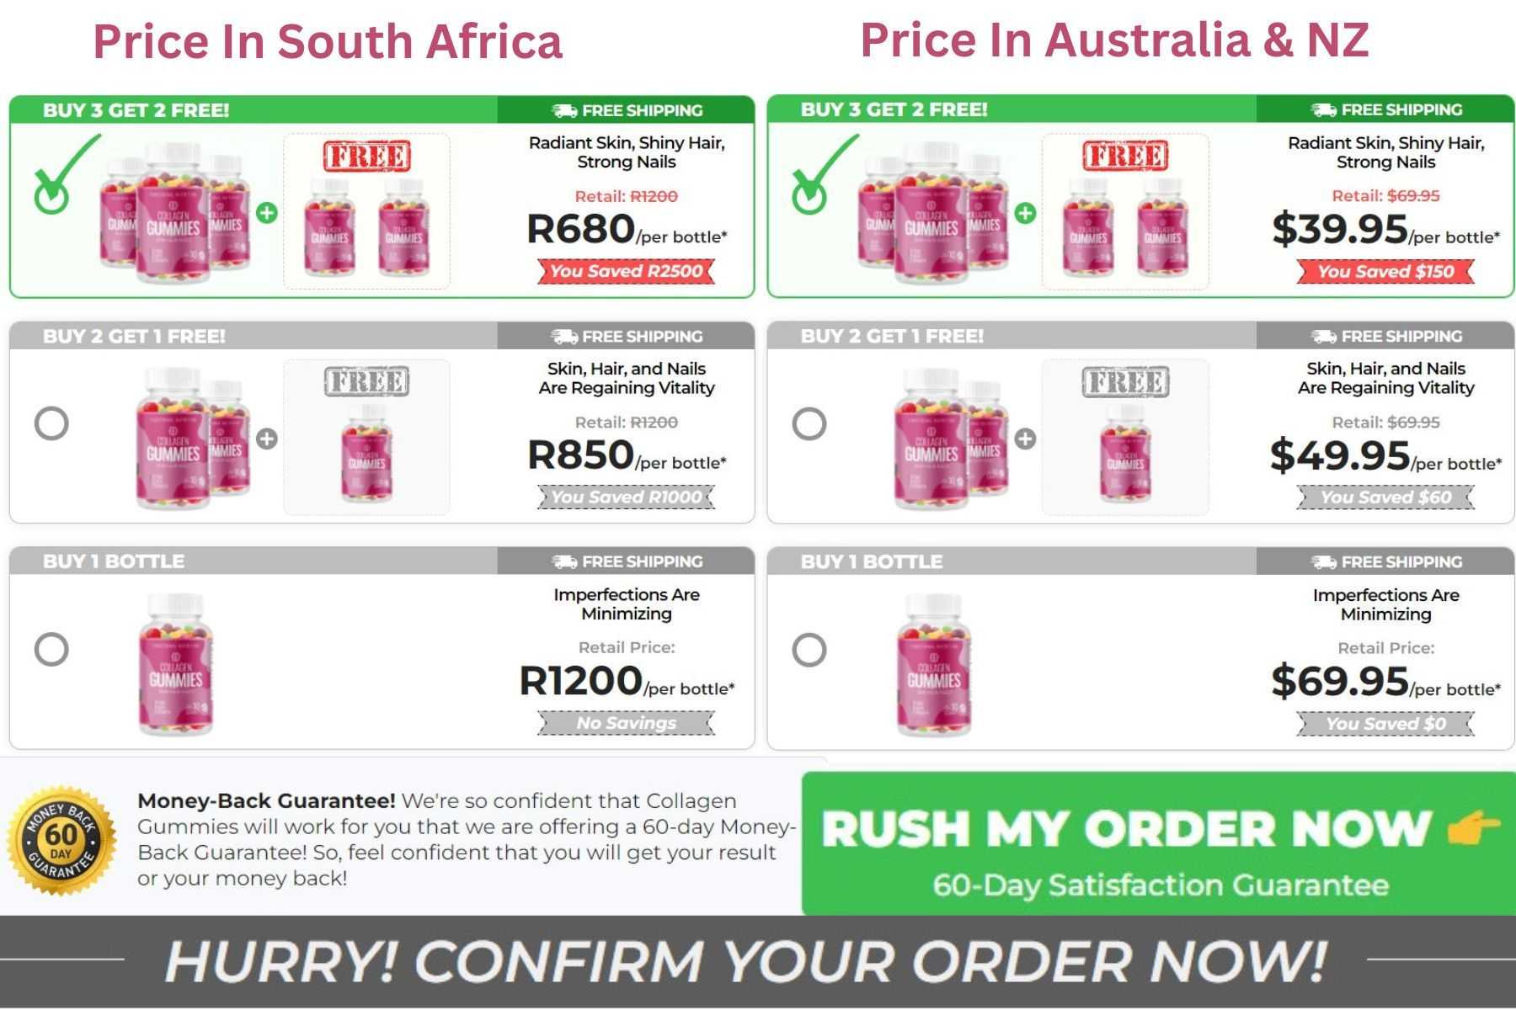Screen dimensions: 1516x1010
Task: Click the truck icon in South Africa's Buy 3 header
Action: (564, 110)
